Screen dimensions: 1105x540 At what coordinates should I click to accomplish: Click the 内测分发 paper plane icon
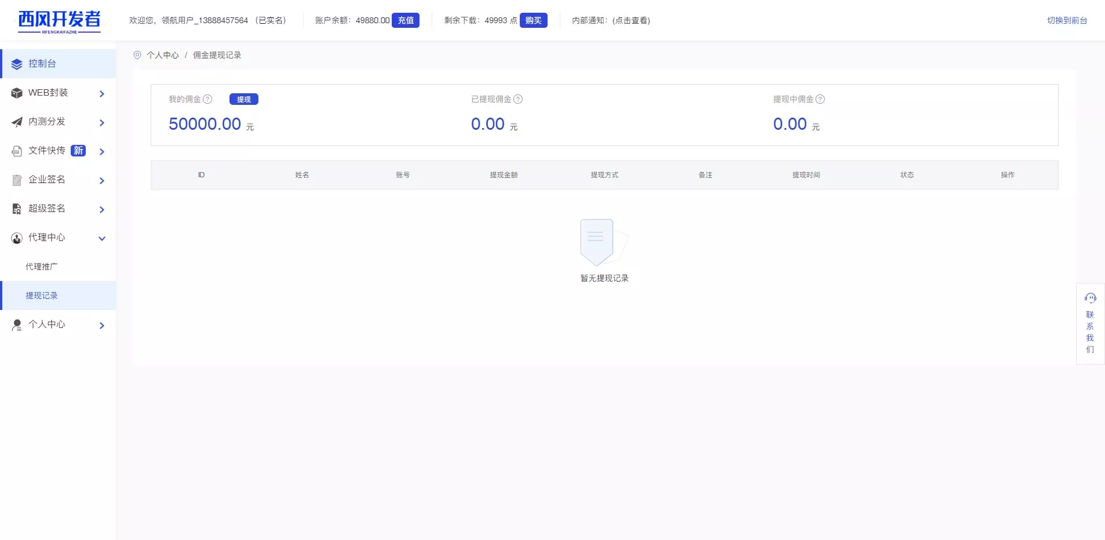point(17,122)
